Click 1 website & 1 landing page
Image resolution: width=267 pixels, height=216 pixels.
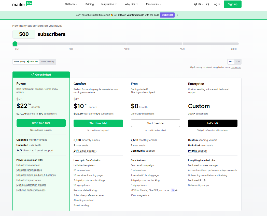pyautogui.click(x=145, y=175)
